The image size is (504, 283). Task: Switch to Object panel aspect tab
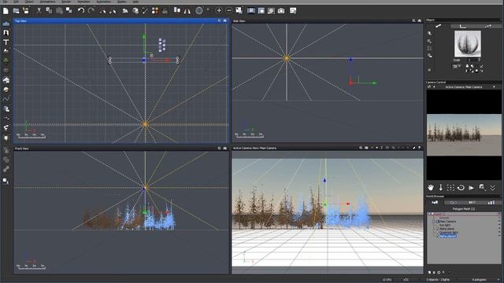tap(439, 26)
